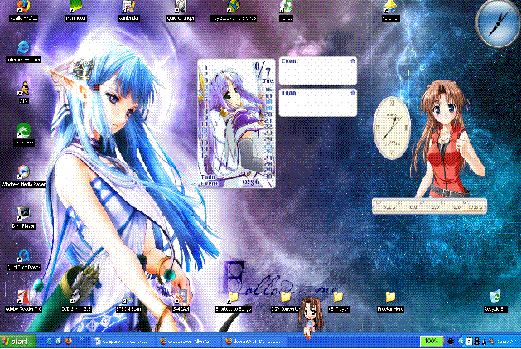Click the red-vest girl desktop mascot
Image resolution: width=521 pixels, height=349 pixels.
pos(447,138)
